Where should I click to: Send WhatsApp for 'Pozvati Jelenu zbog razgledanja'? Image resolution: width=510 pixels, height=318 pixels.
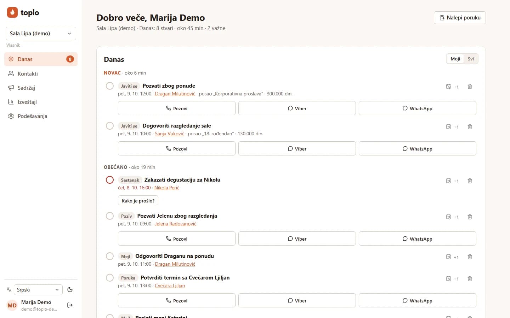coord(417,238)
